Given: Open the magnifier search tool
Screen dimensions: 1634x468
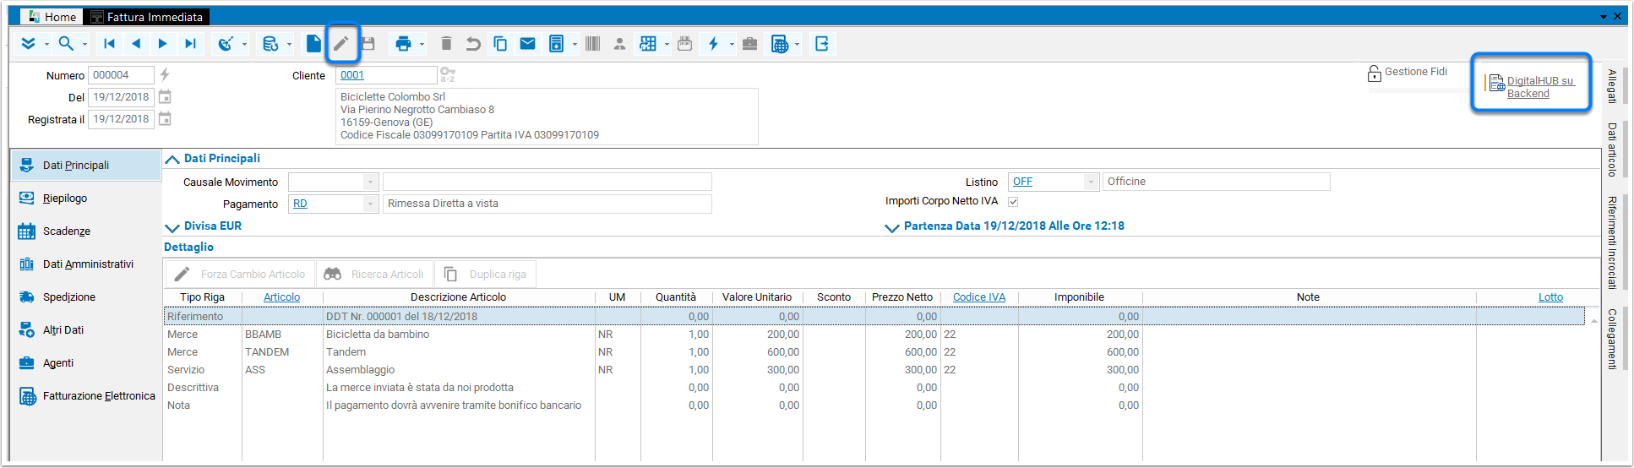Looking at the screenshot, I should 66,44.
